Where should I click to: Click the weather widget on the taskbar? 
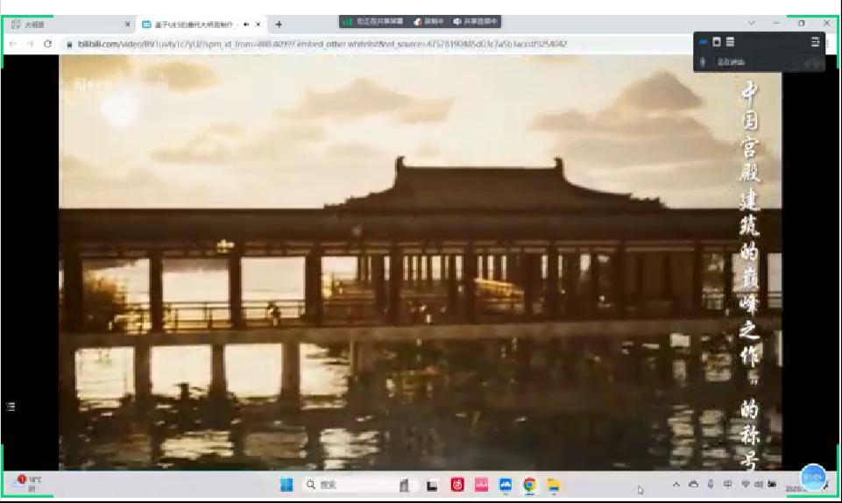(x=28, y=483)
